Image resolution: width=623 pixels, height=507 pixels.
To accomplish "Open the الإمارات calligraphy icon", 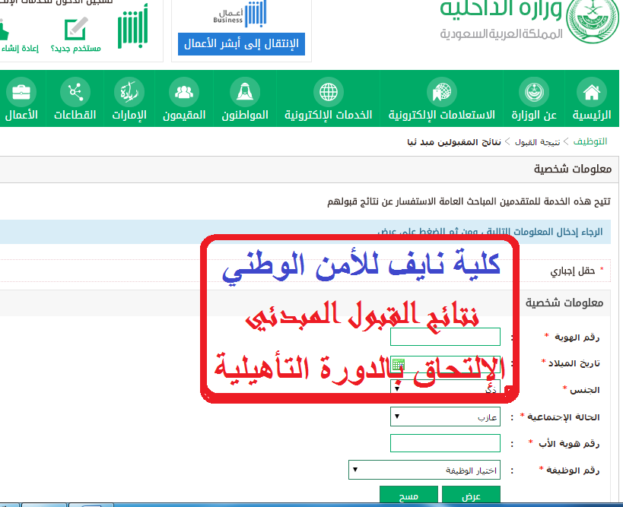I will coord(129,92).
